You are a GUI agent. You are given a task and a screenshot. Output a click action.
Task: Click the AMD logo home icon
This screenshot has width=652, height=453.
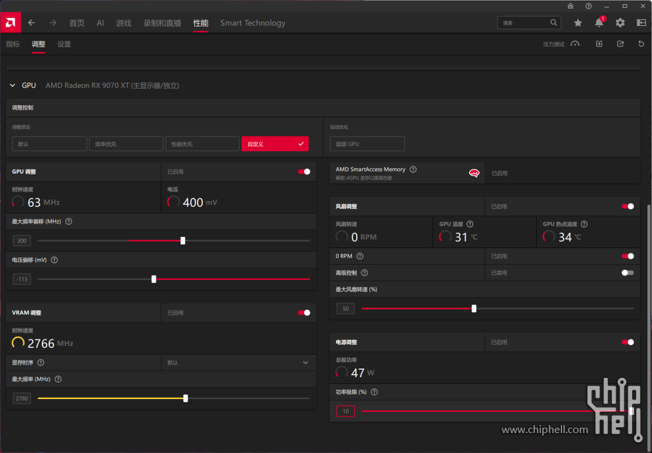(11, 23)
